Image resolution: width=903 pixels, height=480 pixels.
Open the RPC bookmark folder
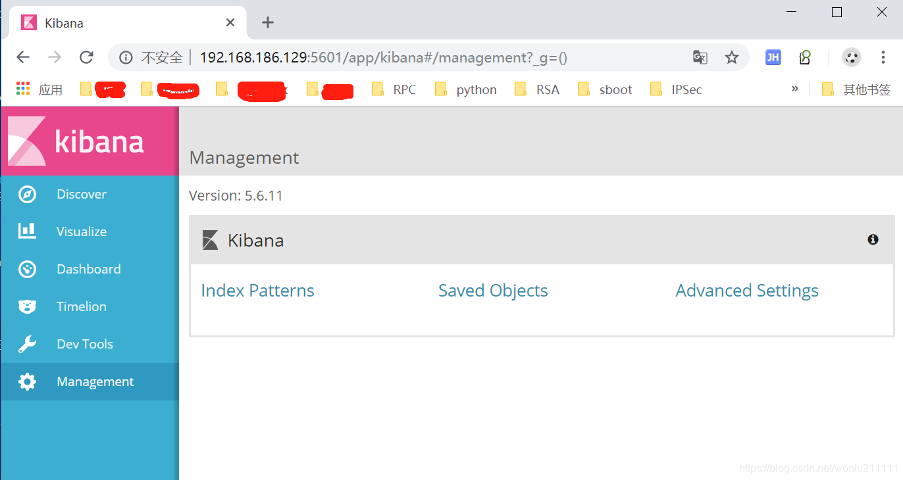[394, 89]
